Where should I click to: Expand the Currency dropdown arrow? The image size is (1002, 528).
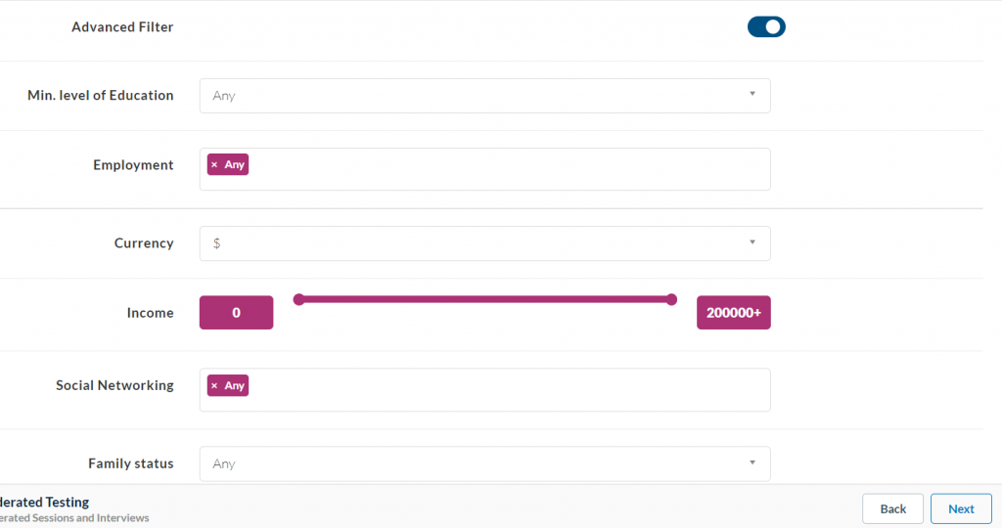click(x=751, y=242)
